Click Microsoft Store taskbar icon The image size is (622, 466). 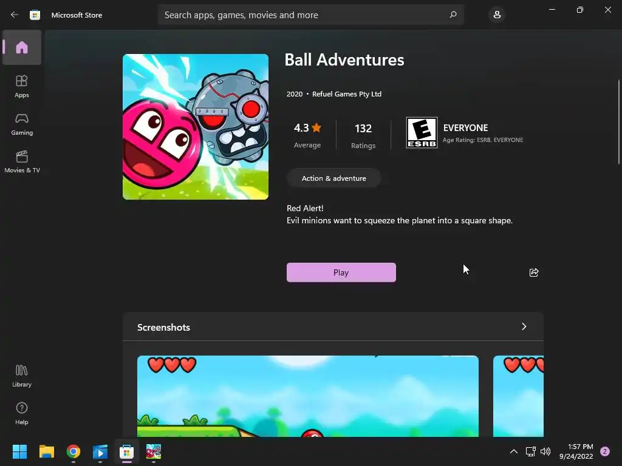[127, 451]
